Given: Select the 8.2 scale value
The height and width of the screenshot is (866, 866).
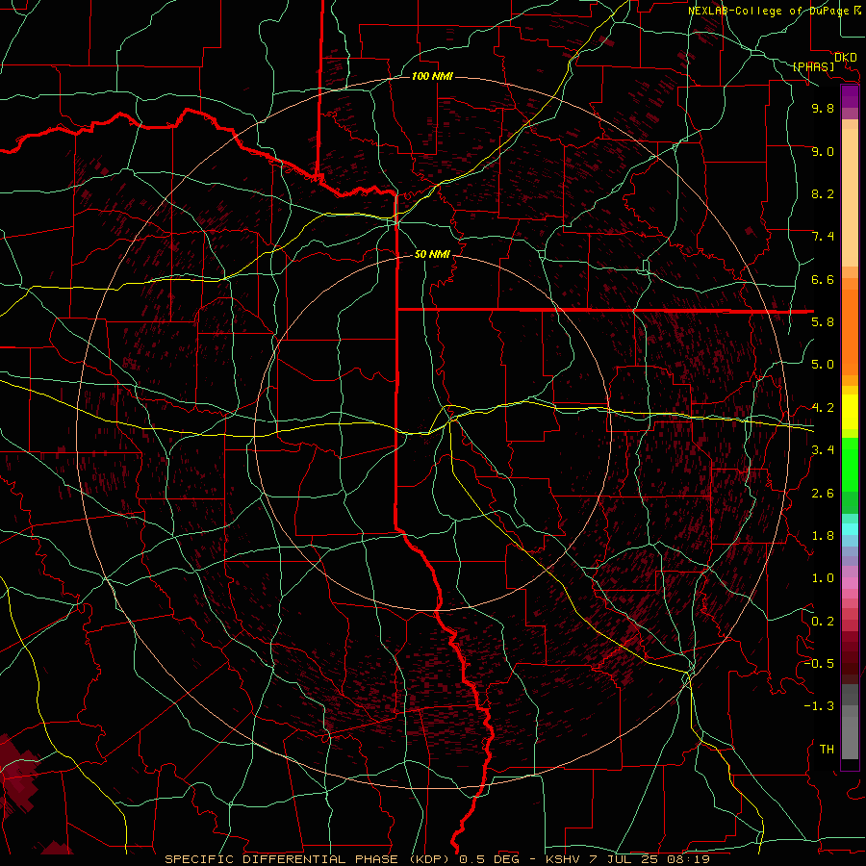Looking at the screenshot, I should pos(823,193).
